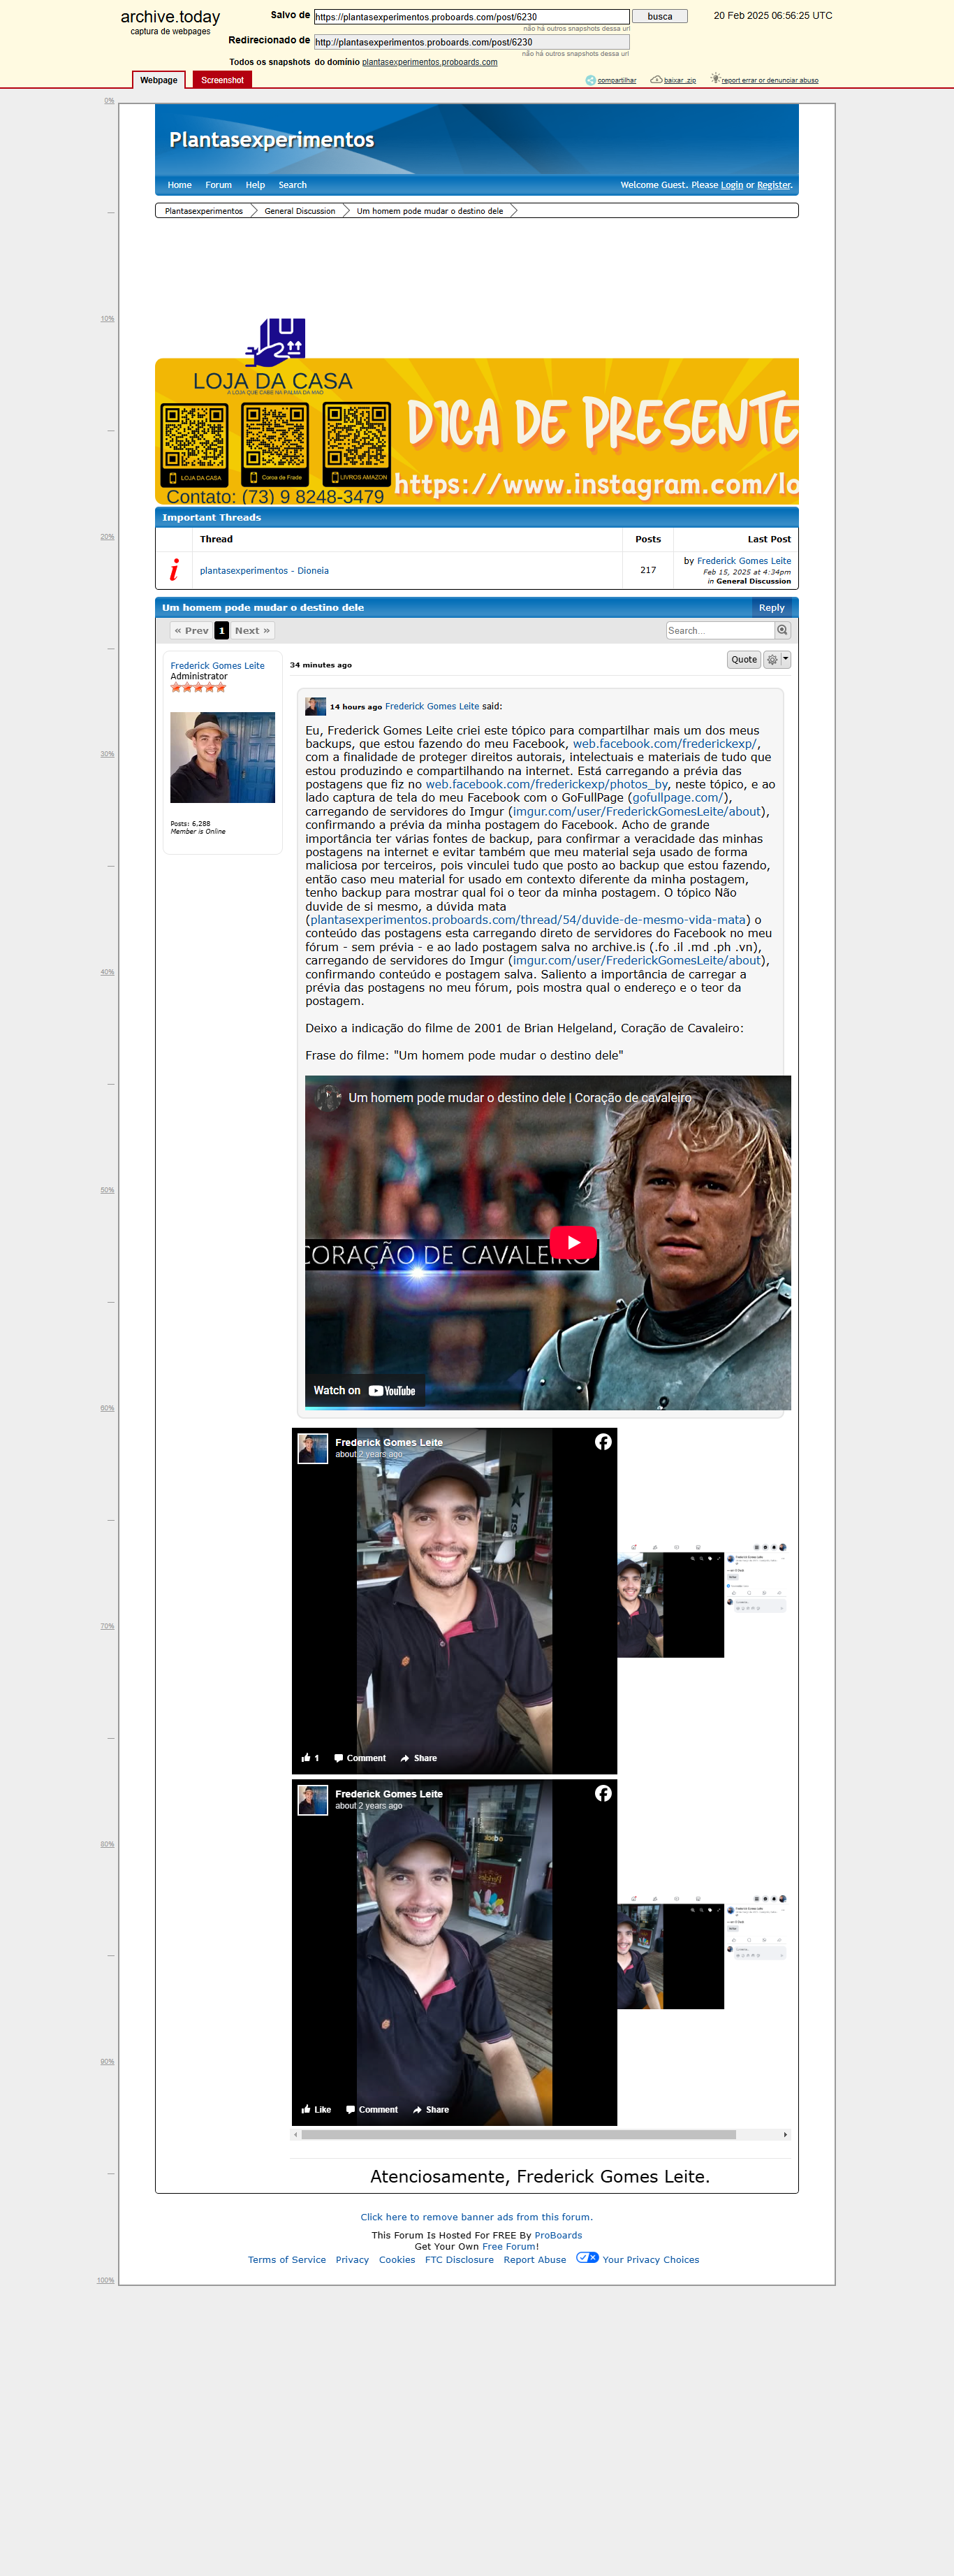954x2576 pixels.
Task: Click the Frederick Gomes Leite profile name link
Action: [218, 665]
